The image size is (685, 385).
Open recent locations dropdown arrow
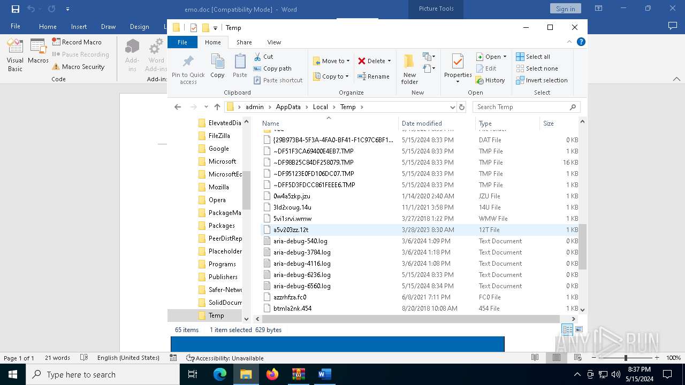(206, 107)
